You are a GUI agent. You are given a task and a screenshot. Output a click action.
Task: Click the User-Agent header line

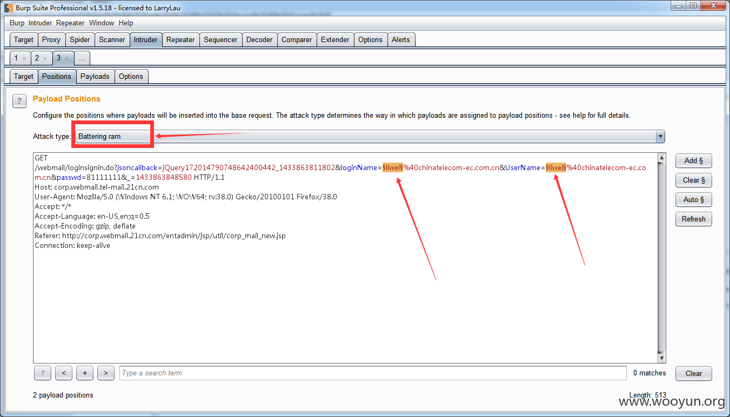186,197
